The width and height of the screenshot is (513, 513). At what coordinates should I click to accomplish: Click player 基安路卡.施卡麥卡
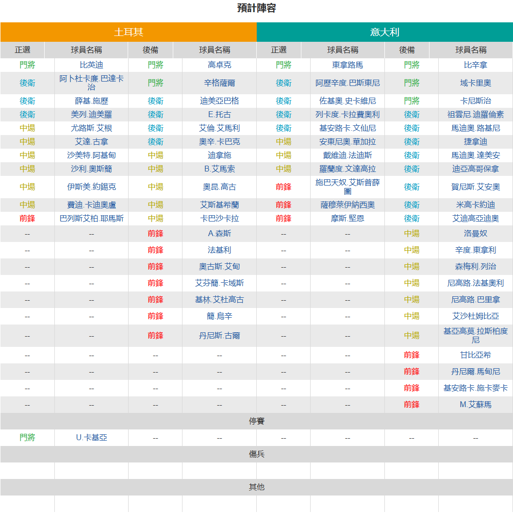tap(475, 388)
